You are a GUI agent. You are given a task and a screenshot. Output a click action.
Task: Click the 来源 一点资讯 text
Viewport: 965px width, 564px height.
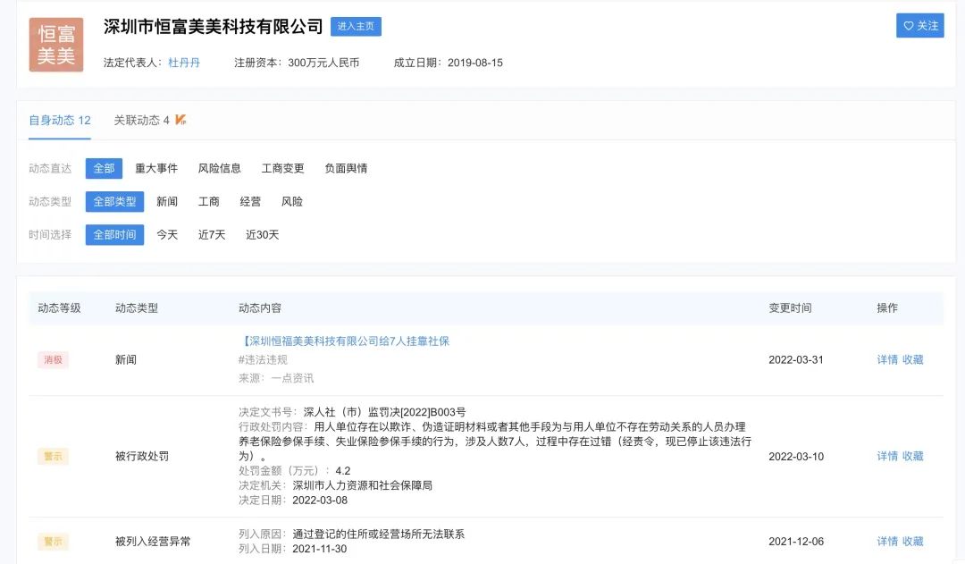click(276, 378)
